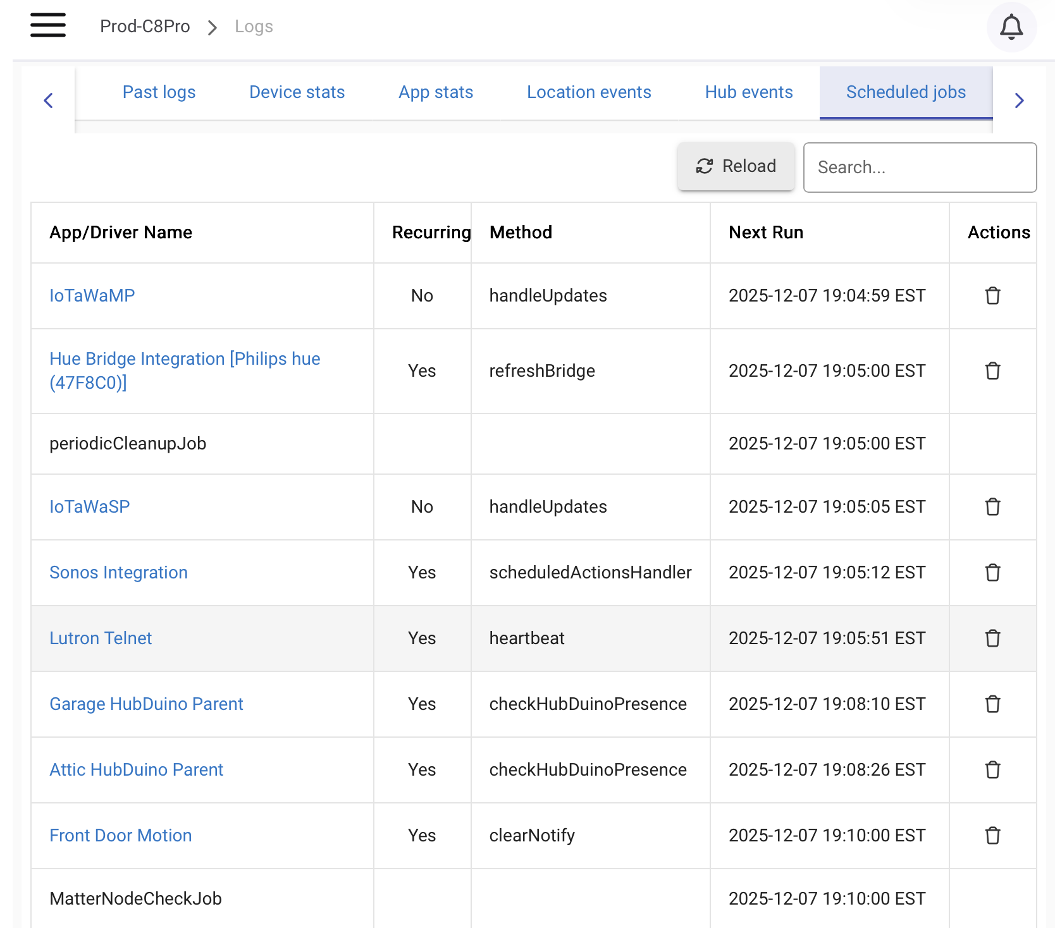Viewport: 1055px width, 928px height.
Task: Trash the Lutron Telnet heartbeat job
Action: click(992, 638)
